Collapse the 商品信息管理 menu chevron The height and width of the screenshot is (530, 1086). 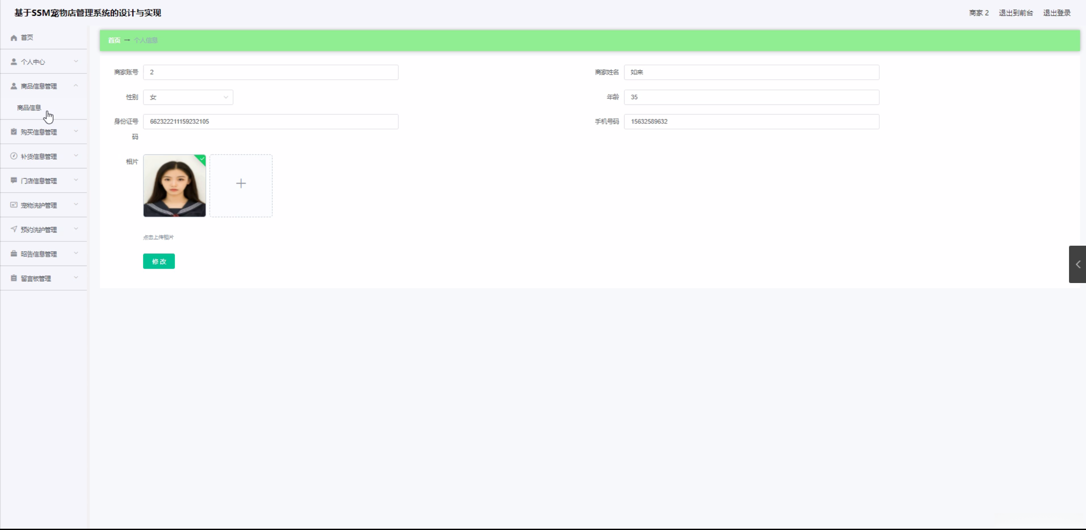point(76,86)
